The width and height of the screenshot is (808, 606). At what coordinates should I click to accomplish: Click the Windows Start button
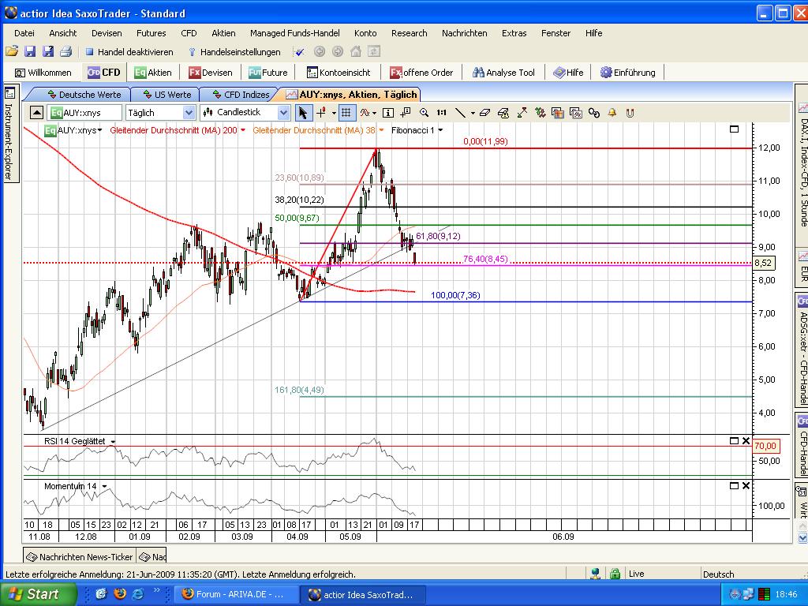tap(38, 594)
